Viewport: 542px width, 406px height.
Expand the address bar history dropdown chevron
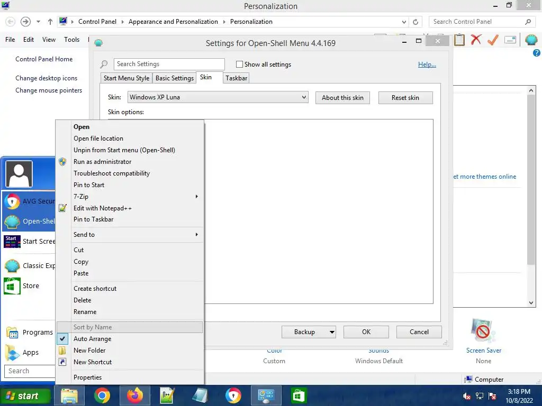tap(404, 22)
